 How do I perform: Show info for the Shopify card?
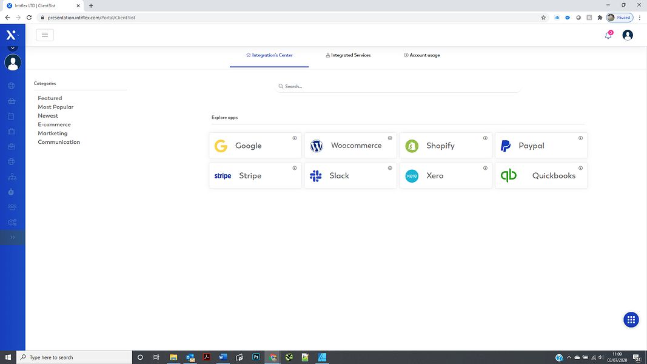485,138
